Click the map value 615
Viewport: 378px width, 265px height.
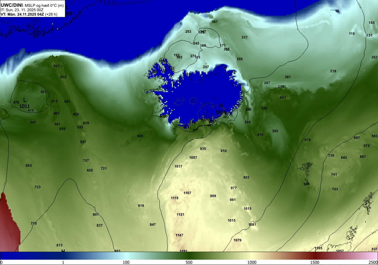coord(307,140)
